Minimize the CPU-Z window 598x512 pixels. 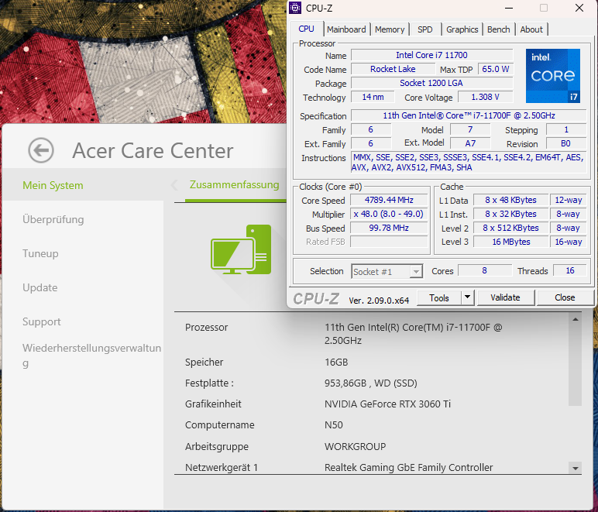[x=509, y=8]
